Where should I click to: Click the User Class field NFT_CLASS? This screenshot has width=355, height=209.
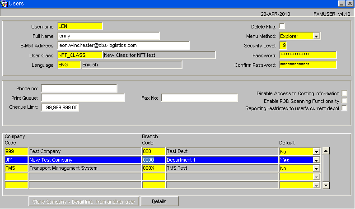point(80,55)
